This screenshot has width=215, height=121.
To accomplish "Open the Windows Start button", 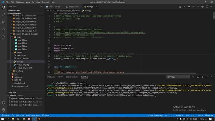I will tap(2, 119).
